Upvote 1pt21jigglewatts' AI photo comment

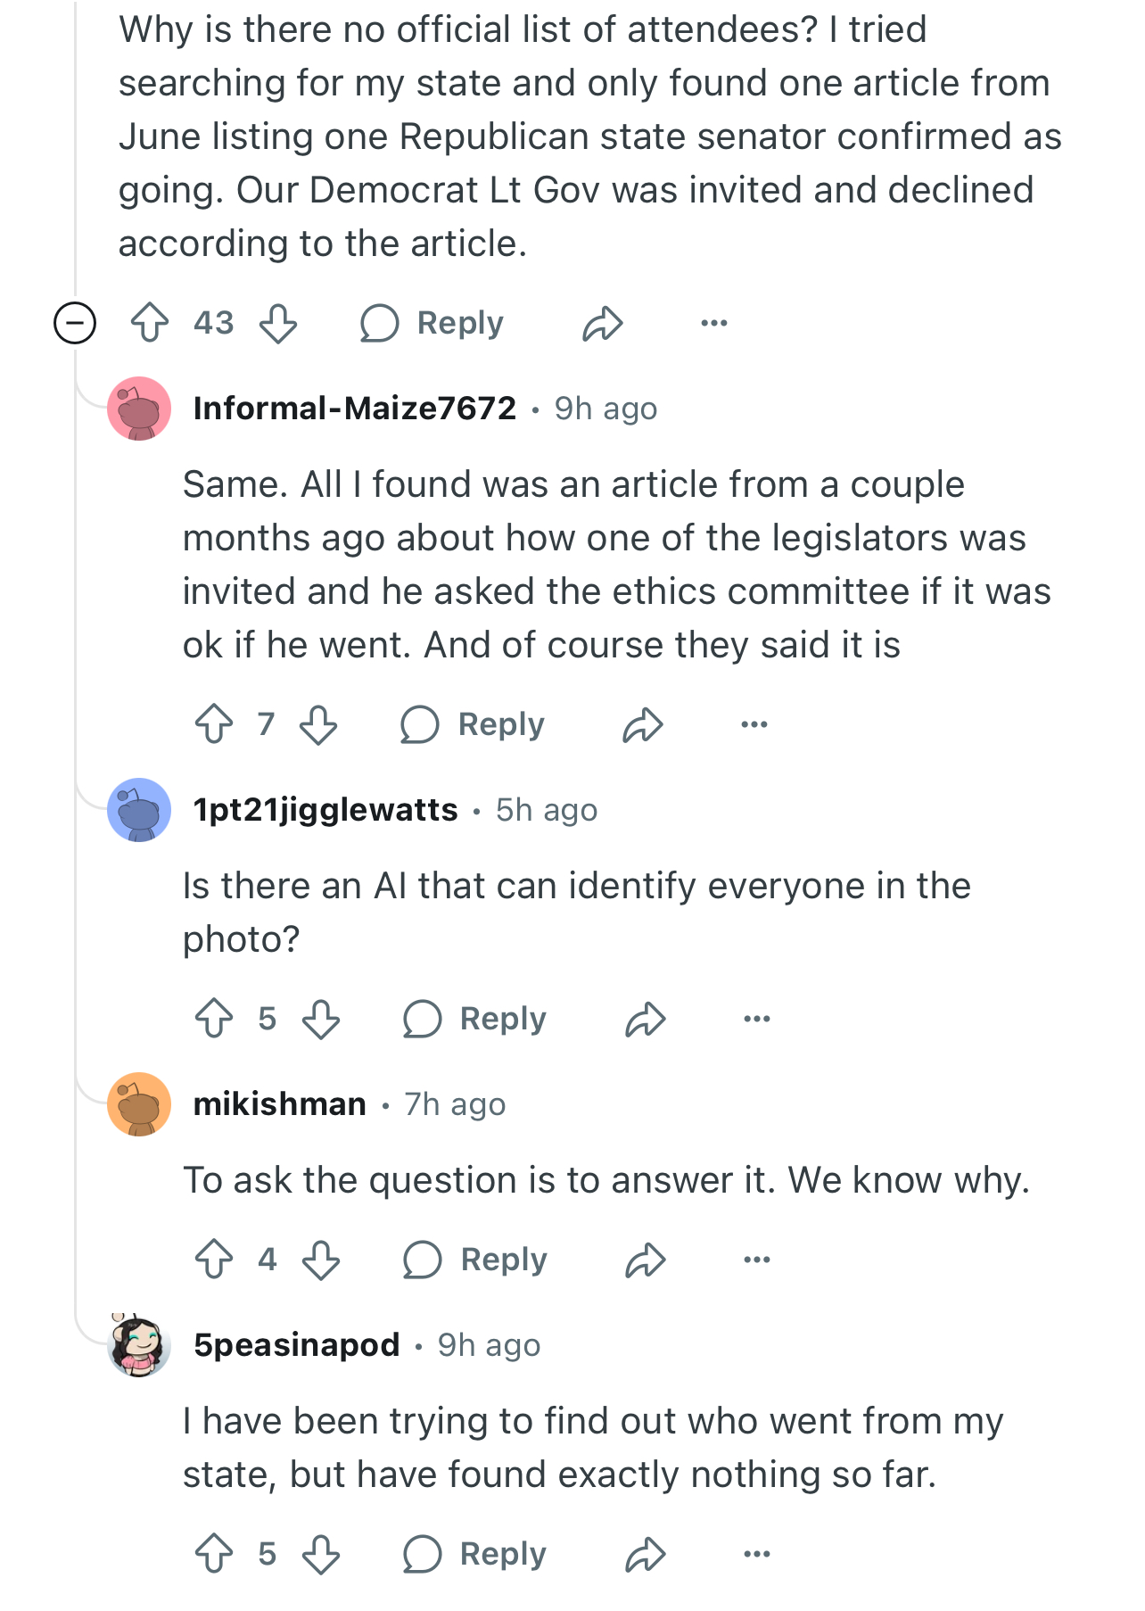click(x=214, y=1019)
